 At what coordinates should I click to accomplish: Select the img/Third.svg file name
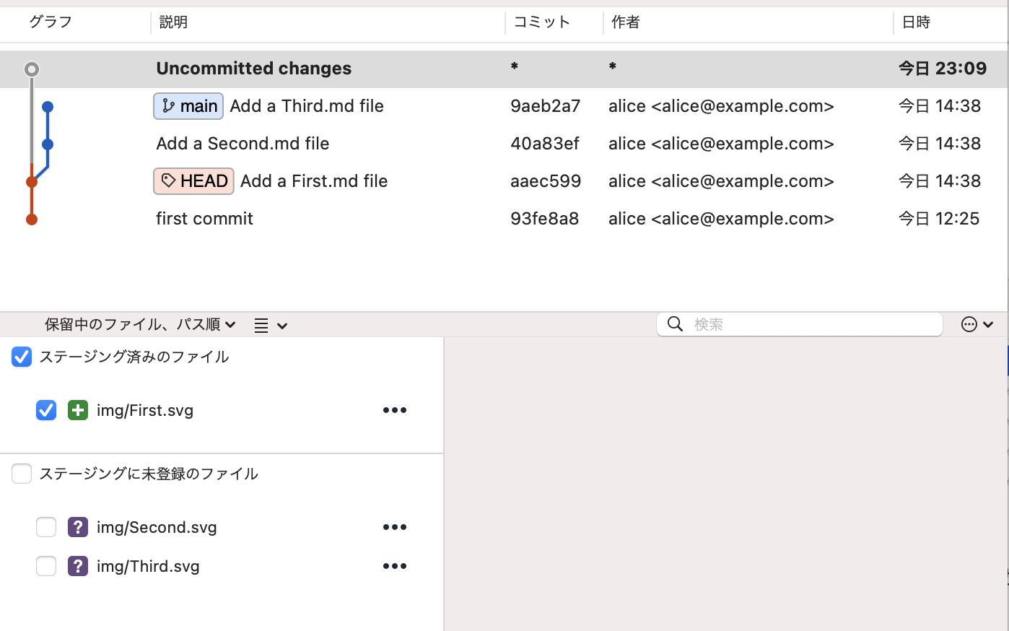[x=148, y=567]
